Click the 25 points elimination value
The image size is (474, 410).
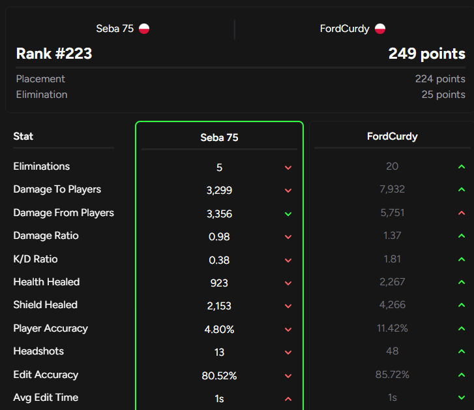tap(443, 95)
